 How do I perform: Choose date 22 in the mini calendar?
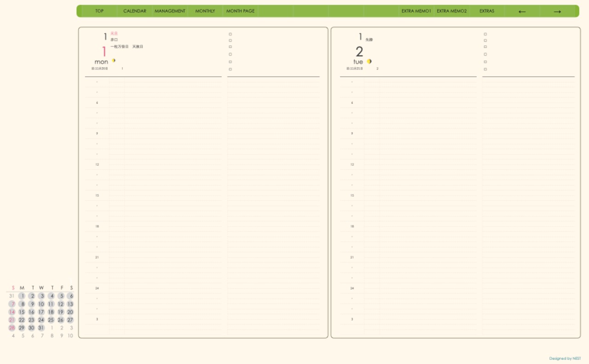tap(22, 320)
